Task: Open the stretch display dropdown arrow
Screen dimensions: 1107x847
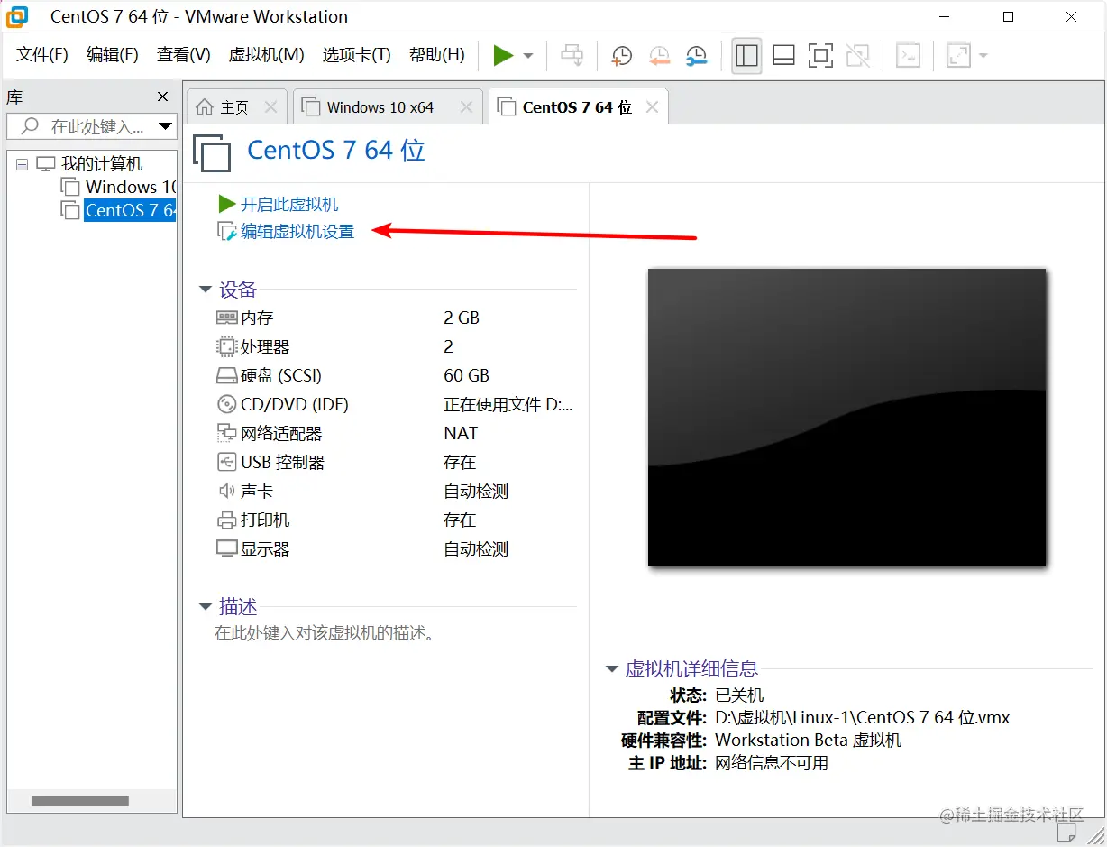Action: (983, 56)
